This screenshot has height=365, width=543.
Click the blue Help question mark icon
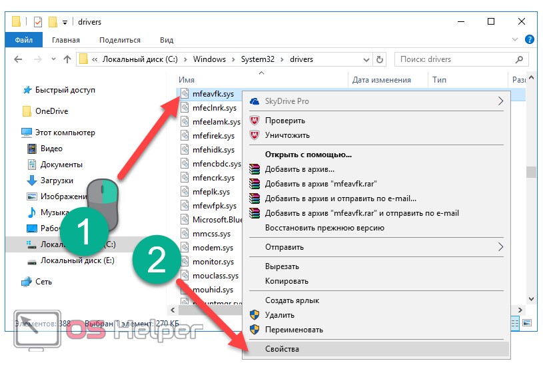point(530,40)
